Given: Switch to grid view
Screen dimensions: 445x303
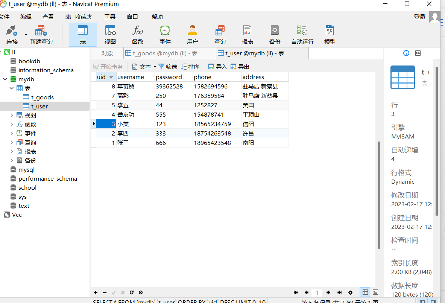Looking at the screenshot, I should coord(365,292).
